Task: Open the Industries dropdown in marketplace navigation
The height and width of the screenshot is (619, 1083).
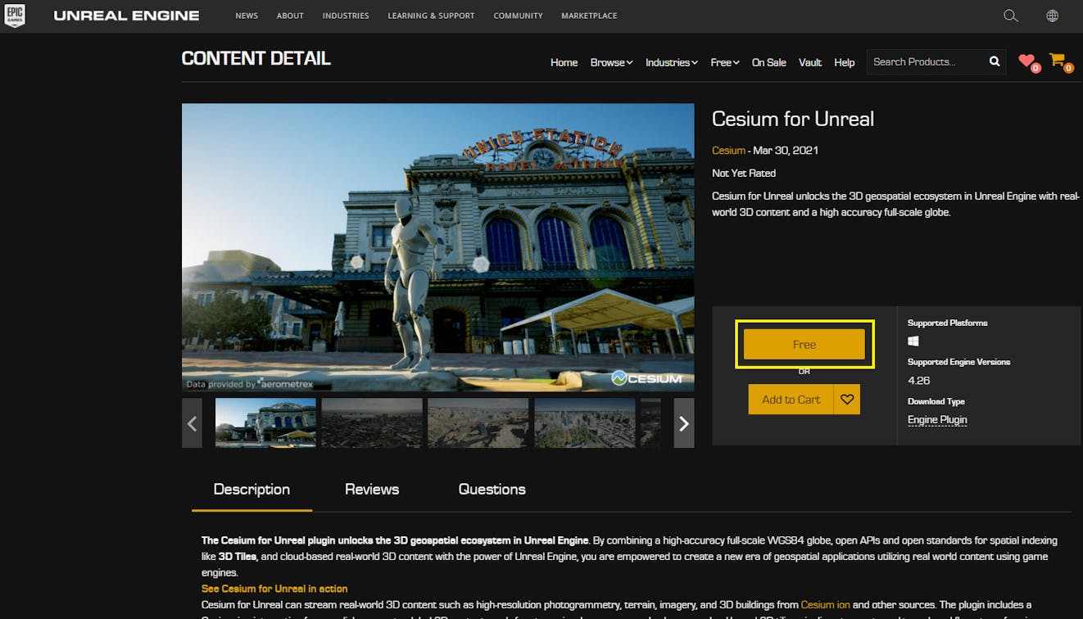Action: [x=670, y=62]
